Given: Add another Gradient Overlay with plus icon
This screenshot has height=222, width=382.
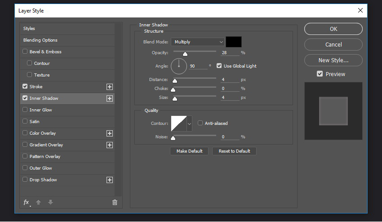Looking at the screenshot, I should coord(110,145).
